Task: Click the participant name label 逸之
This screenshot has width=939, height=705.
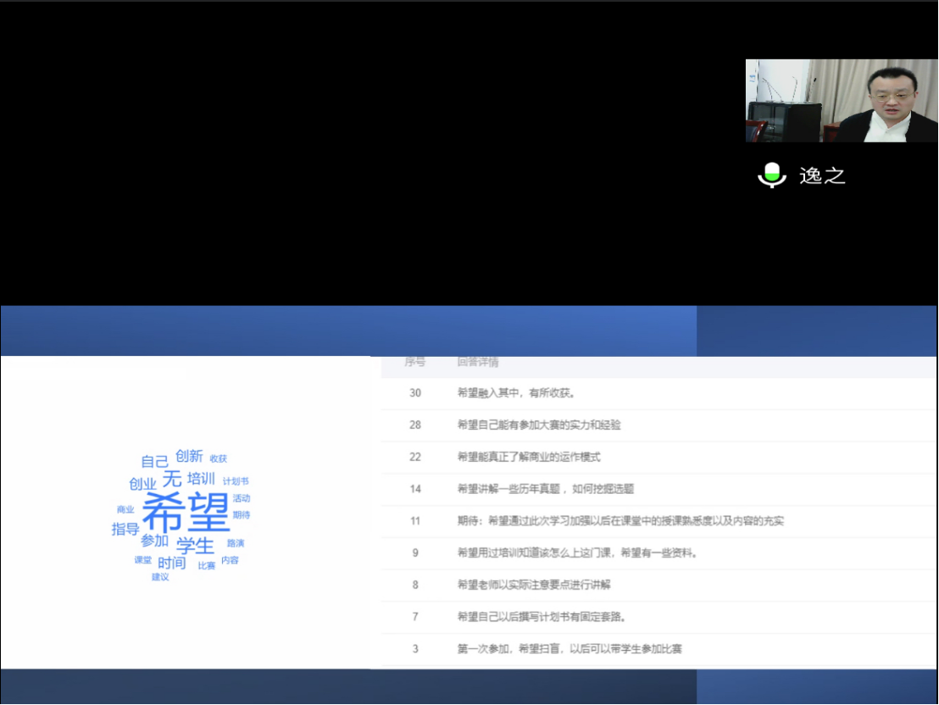Action: [822, 175]
